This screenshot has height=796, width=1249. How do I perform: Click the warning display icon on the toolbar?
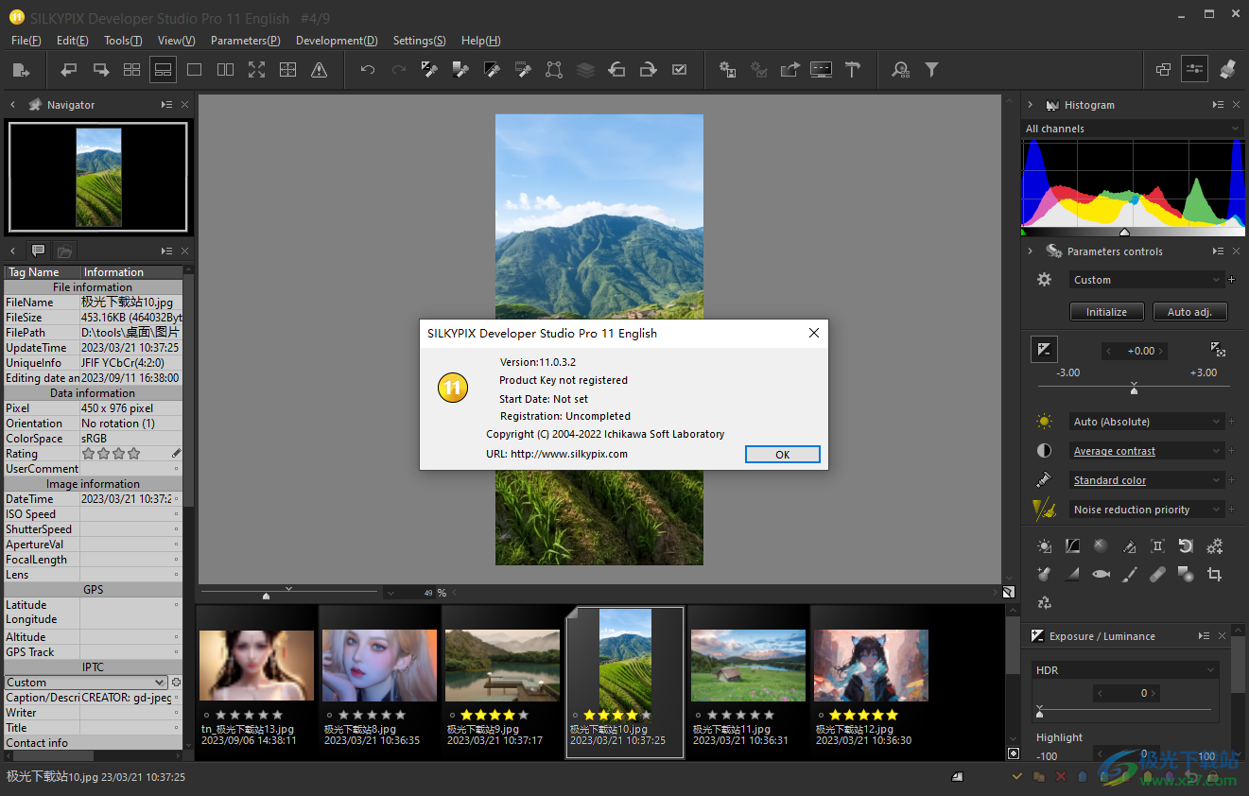pos(320,69)
